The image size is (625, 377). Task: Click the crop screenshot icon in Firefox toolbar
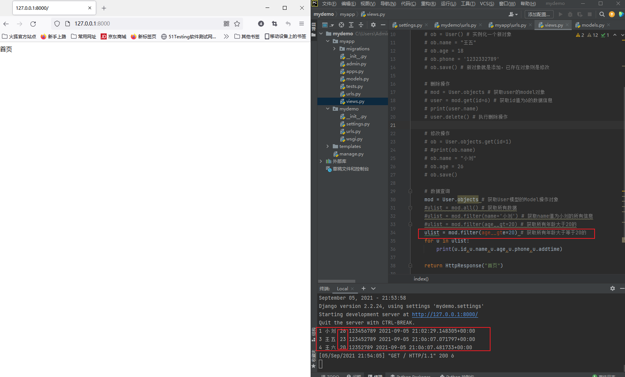pyautogui.click(x=275, y=24)
